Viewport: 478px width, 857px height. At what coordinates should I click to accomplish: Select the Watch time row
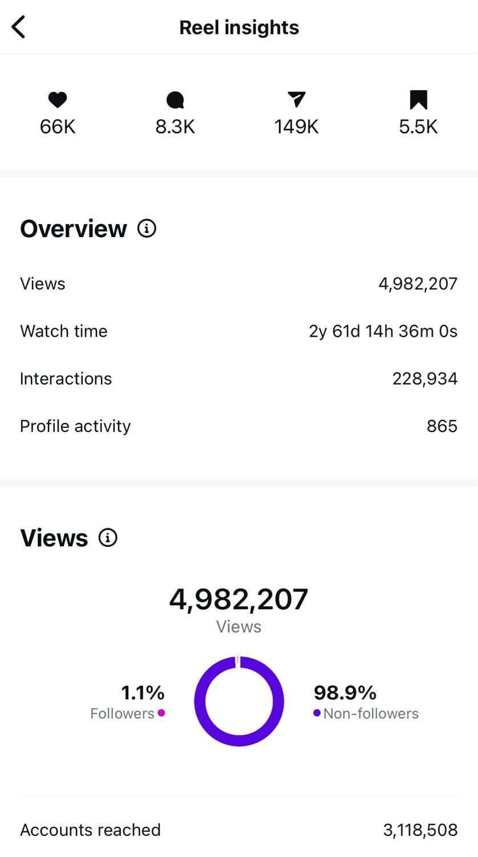[x=238, y=331]
